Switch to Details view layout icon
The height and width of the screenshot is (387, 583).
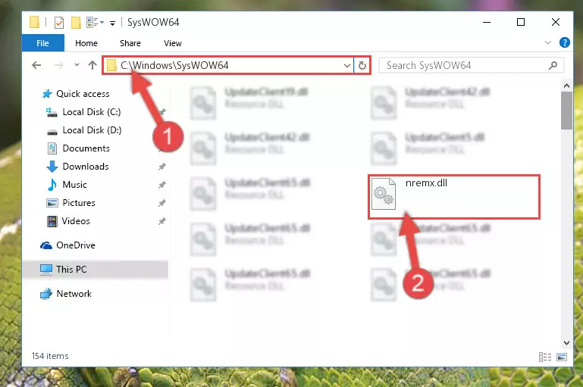pos(544,357)
